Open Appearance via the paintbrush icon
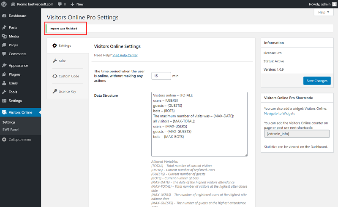Screen dimensions: 338x207 (4, 66)
